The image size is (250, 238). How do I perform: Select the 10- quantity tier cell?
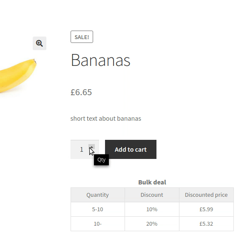(x=98, y=224)
